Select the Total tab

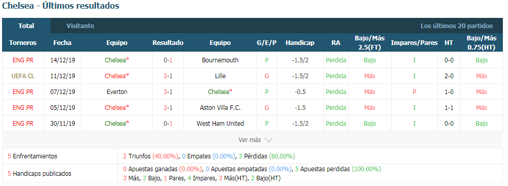pos(26,26)
